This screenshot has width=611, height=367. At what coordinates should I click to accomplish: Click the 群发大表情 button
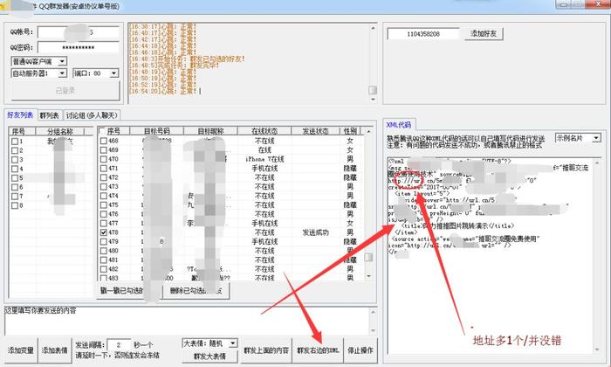point(209,357)
